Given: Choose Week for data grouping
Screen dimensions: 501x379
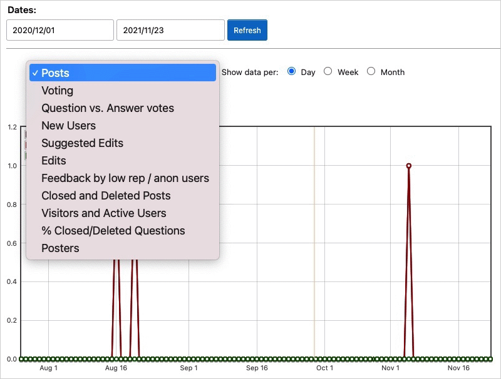Looking at the screenshot, I should pos(328,71).
